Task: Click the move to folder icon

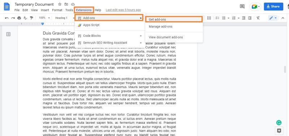Action: tap(66, 4)
